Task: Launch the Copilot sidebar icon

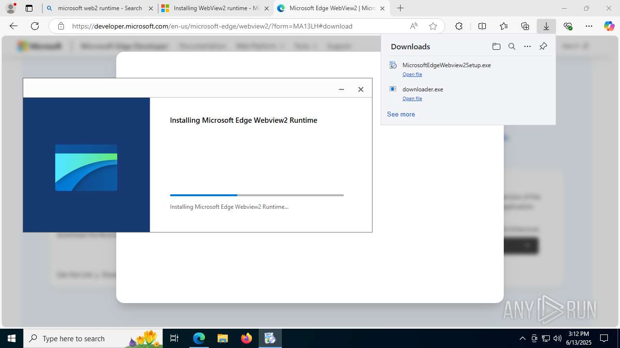Action: pos(609,26)
